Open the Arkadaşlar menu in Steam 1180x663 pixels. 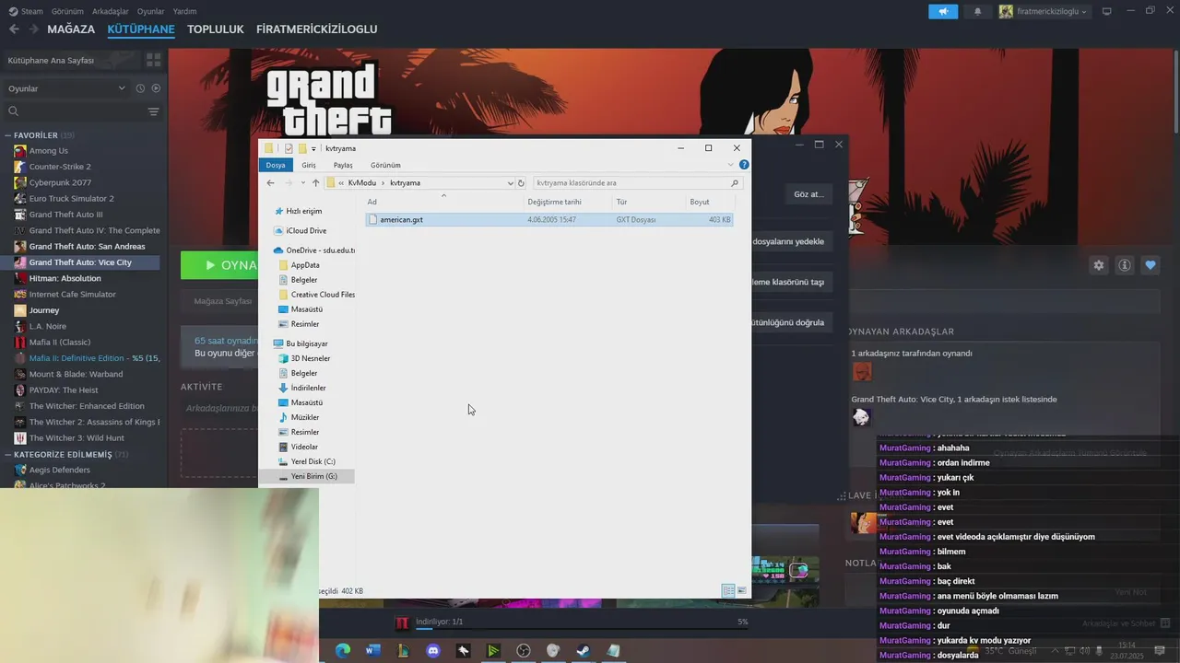(111, 11)
